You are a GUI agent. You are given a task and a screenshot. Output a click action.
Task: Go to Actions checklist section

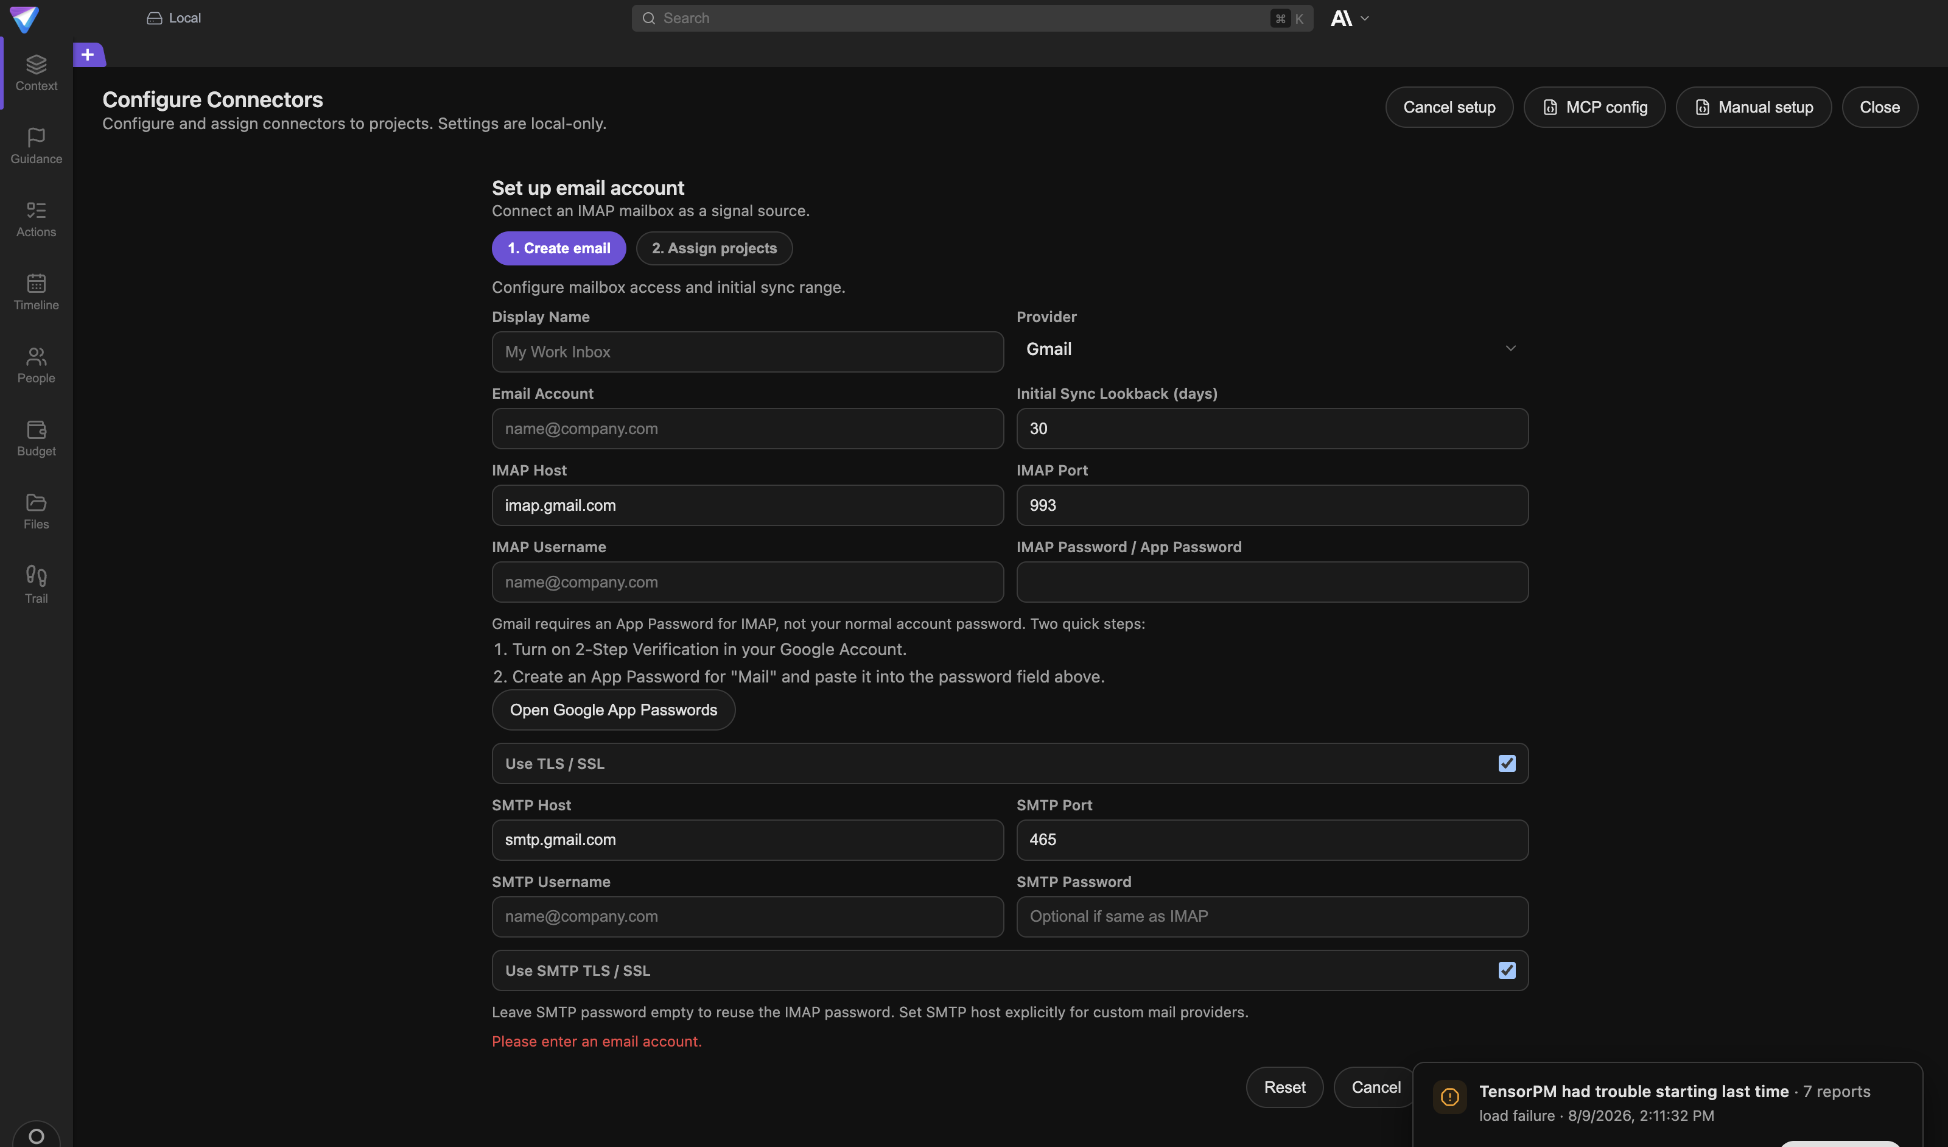[x=37, y=220]
